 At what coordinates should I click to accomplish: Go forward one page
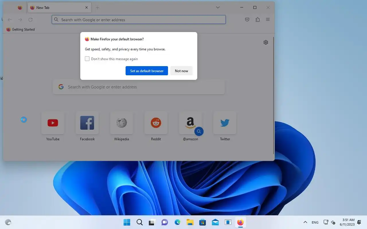[x=20, y=19]
